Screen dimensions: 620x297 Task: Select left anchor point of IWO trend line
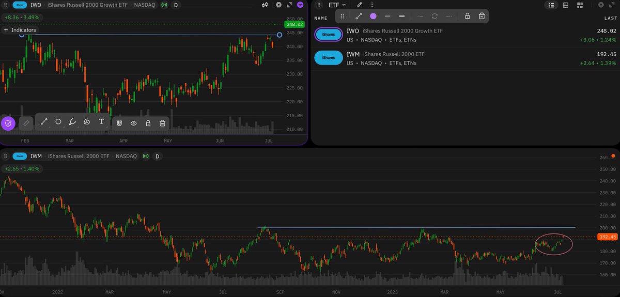22,35
